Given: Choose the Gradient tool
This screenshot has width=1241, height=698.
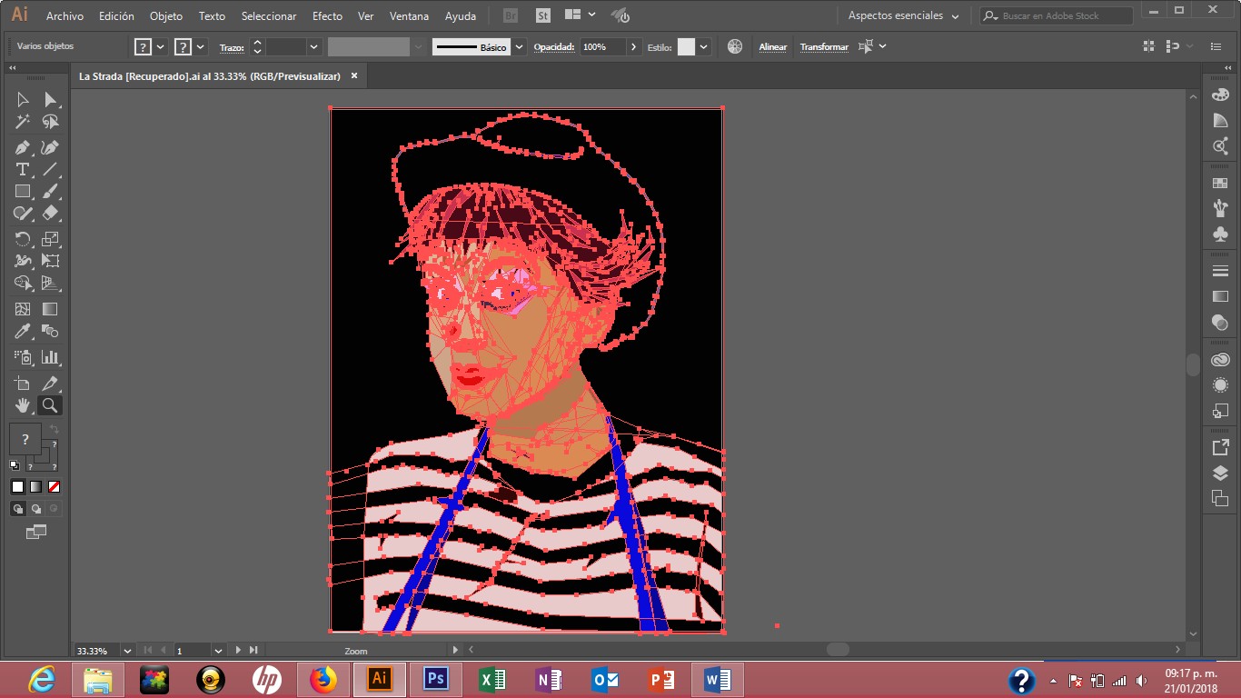Looking at the screenshot, I should tap(51, 310).
